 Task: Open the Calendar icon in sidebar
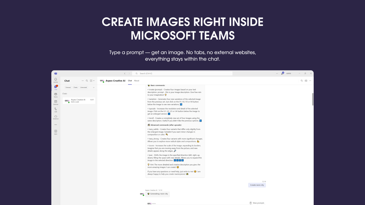pyautogui.click(x=56, y=102)
